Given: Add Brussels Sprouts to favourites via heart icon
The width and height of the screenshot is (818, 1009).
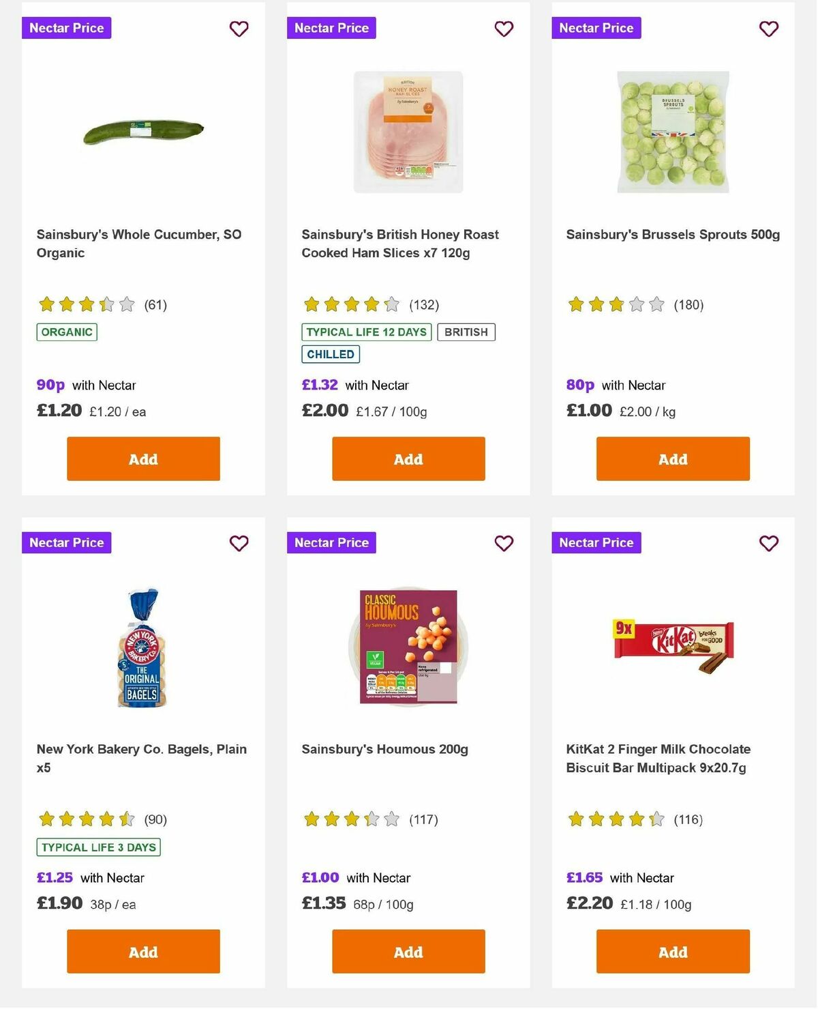Looking at the screenshot, I should (768, 29).
